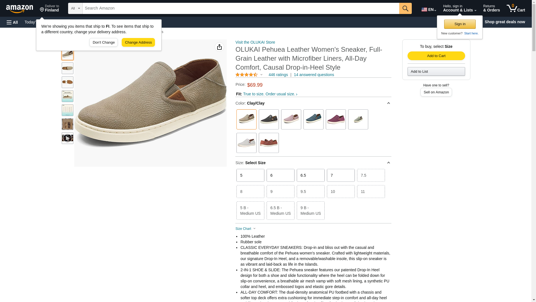This screenshot has height=302, width=536.
Task: Play the product video thumbnail
Action: [67, 138]
